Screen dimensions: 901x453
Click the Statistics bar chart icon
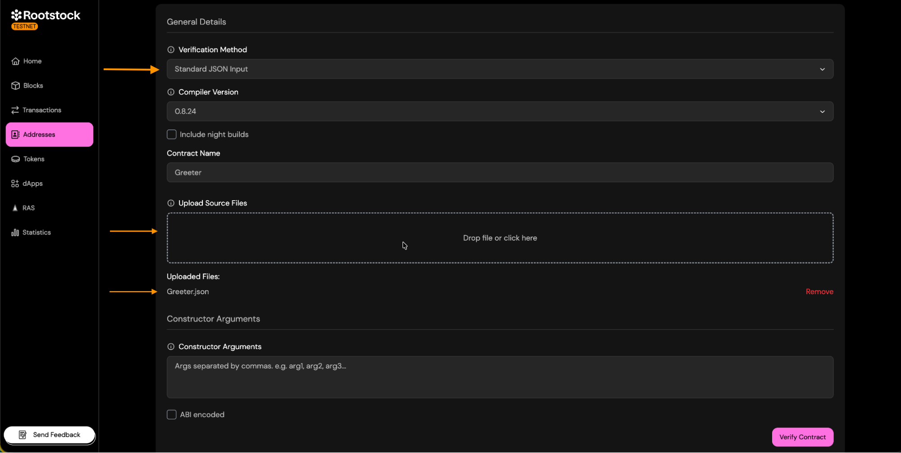point(15,233)
